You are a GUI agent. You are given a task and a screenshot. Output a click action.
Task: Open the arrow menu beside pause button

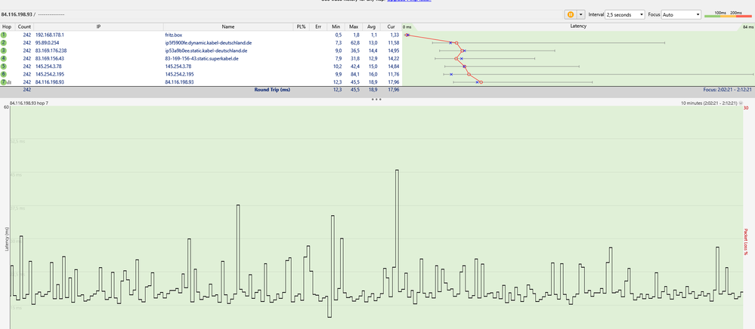click(x=580, y=15)
